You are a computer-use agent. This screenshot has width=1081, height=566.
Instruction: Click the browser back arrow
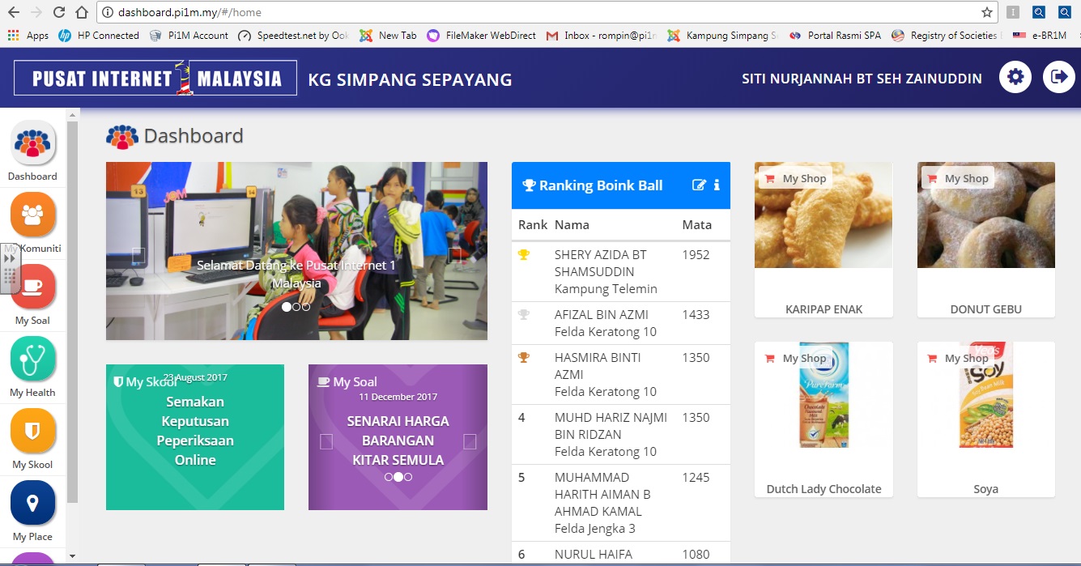tap(13, 12)
